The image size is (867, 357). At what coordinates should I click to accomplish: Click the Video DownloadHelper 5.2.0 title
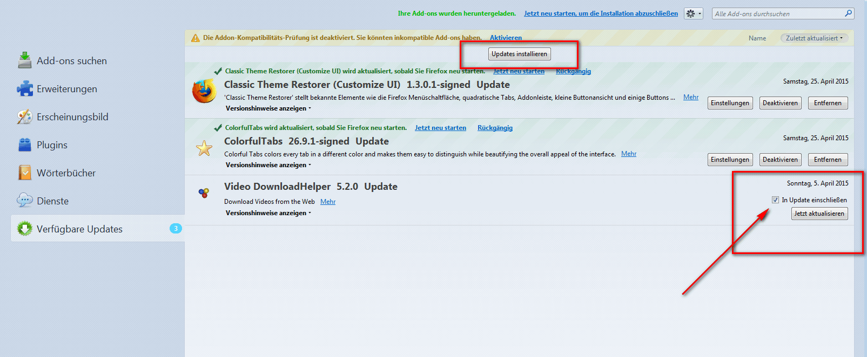point(311,187)
